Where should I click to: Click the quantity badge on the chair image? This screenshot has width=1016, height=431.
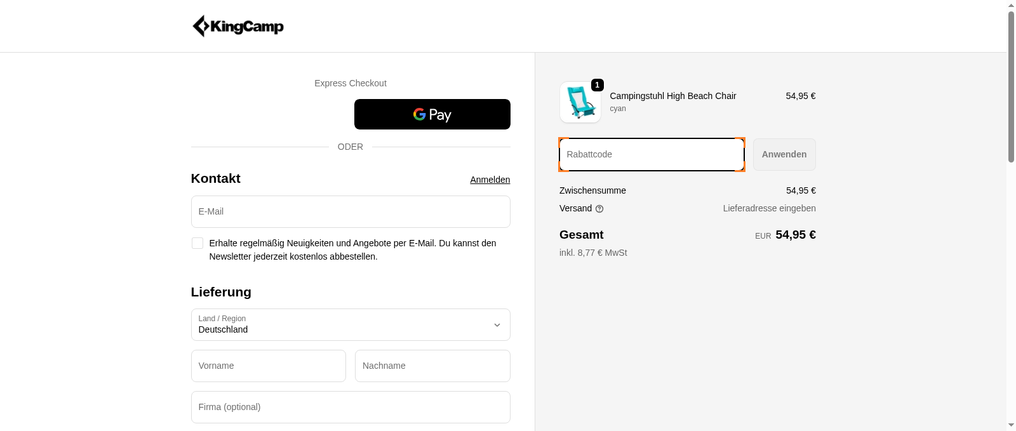(597, 85)
